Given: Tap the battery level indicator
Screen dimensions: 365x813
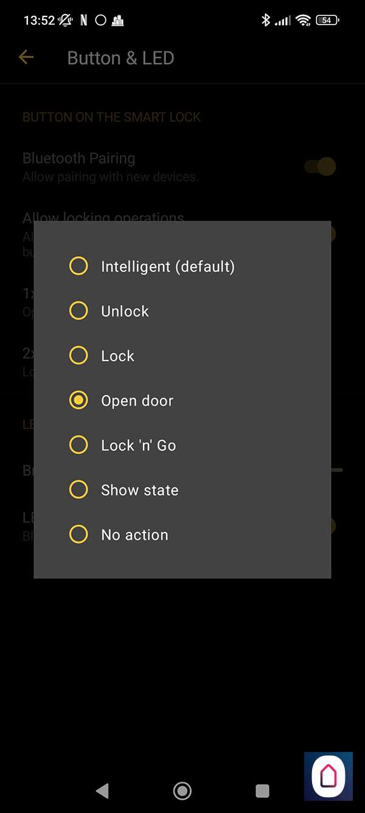Looking at the screenshot, I should (x=327, y=20).
